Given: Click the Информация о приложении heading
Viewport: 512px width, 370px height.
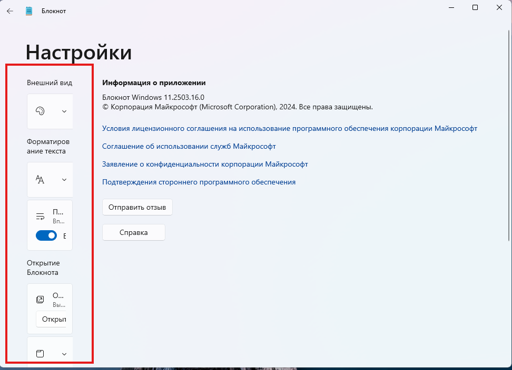Looking at the screenshot, I should click(154, 83).
